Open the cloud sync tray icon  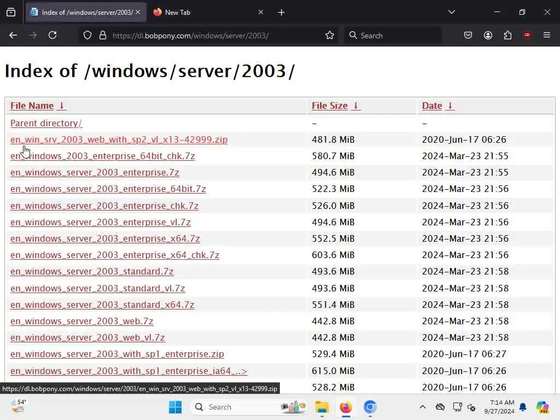click(440, 407)
